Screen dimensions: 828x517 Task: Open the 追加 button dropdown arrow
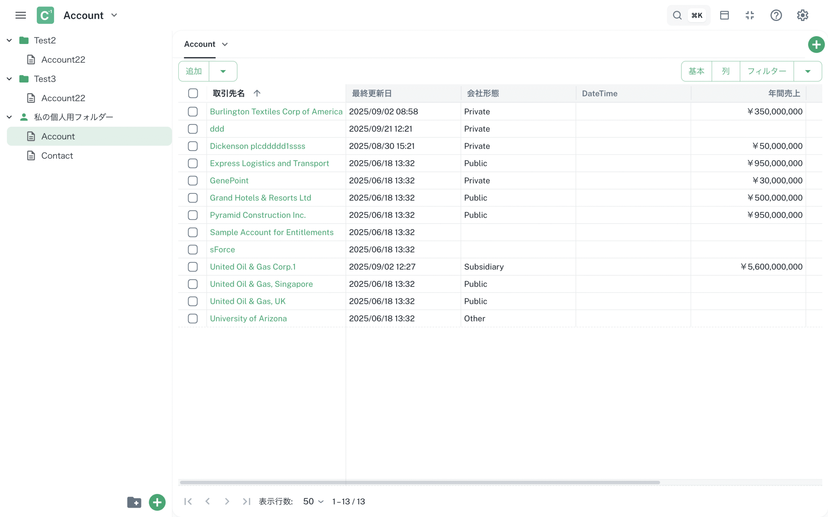(x=223, y=71)
